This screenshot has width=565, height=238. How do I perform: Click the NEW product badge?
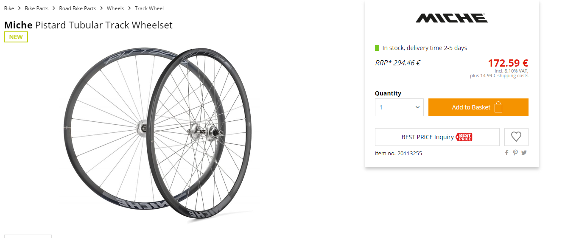tap(16, 37)
